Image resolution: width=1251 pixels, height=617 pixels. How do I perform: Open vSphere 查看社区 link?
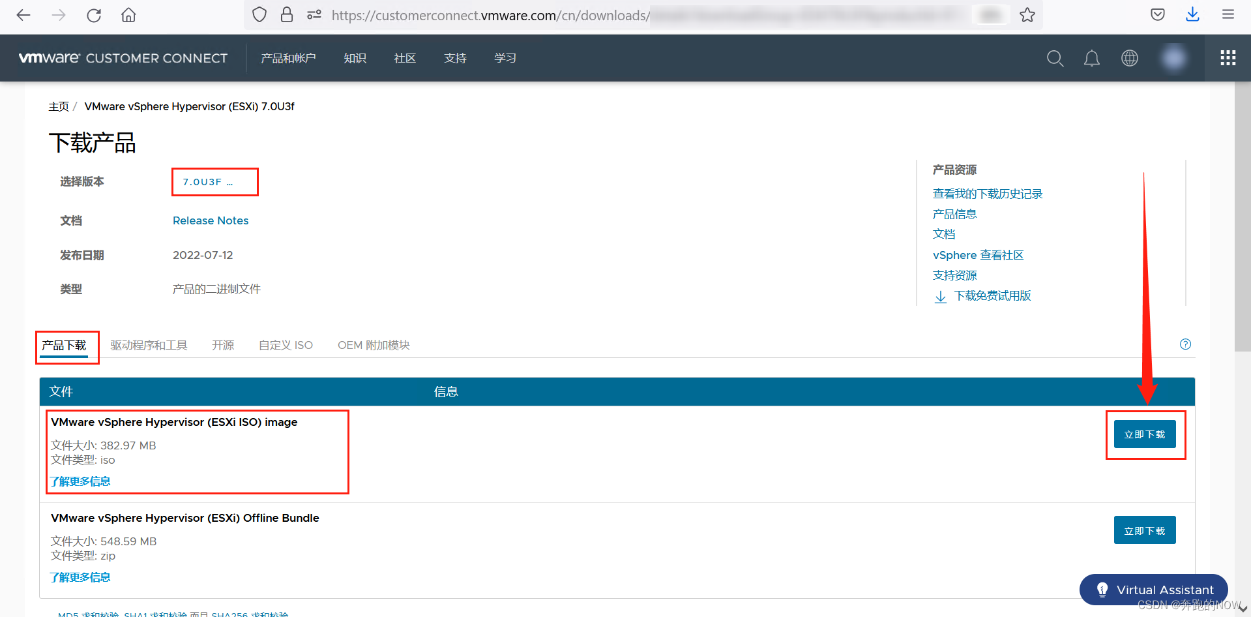pos(978,255)
